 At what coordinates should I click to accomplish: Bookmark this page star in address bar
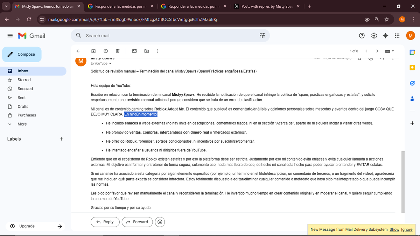tap(387, 20)
